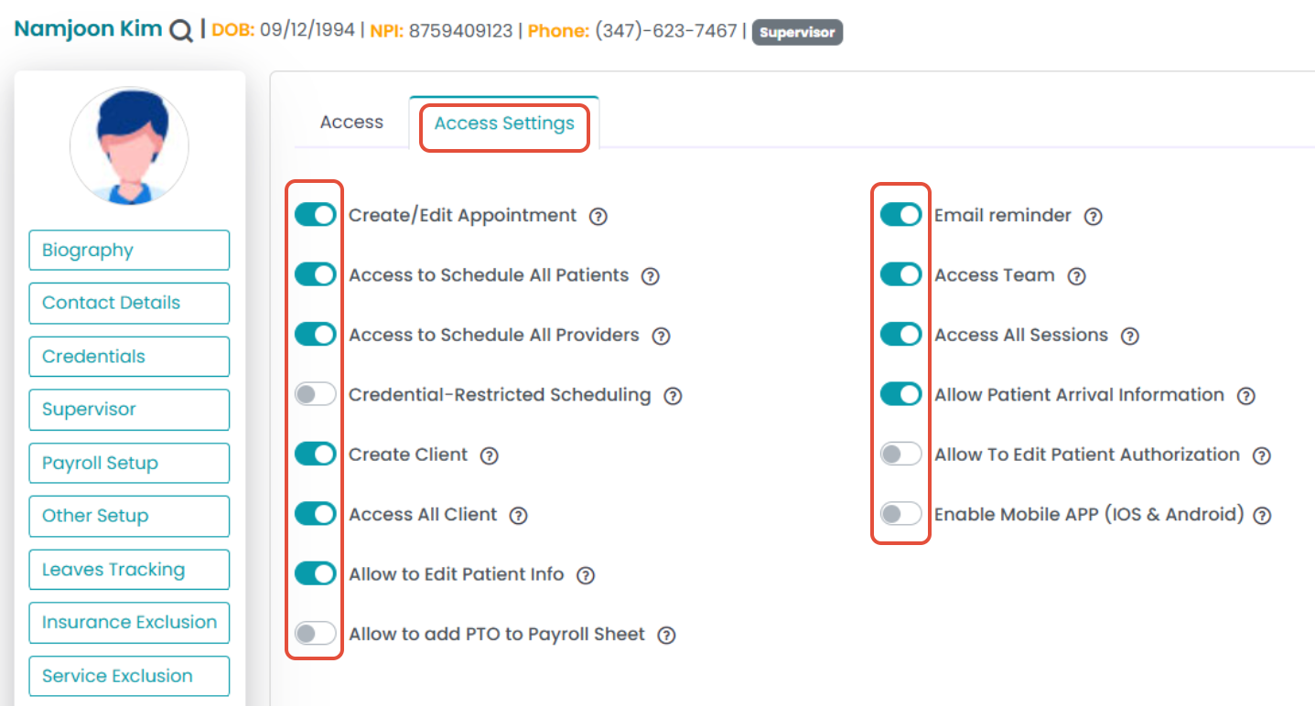
Task: Select the Access Settings tab
Action: tap(504, 123)
